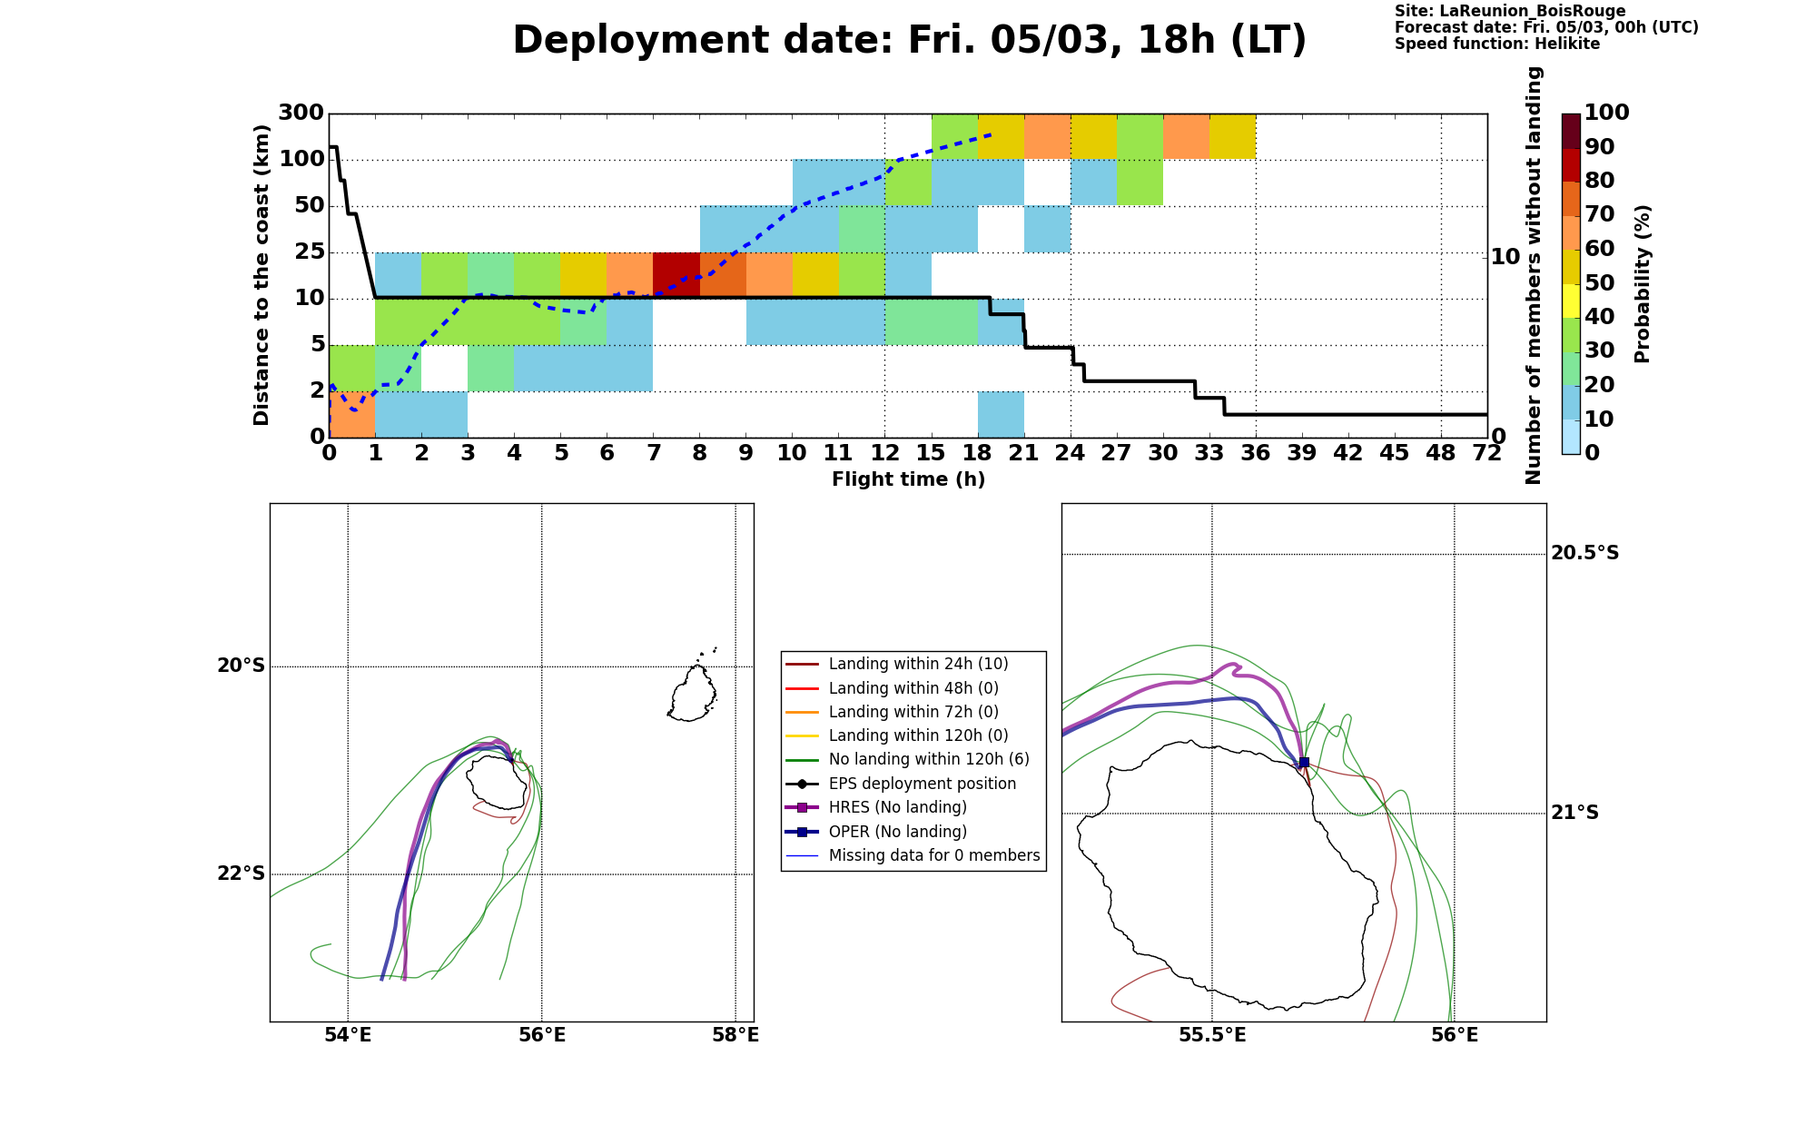Click the '58°E' longitude label
The image size is (1816, 1135).
pos(735,1035)
